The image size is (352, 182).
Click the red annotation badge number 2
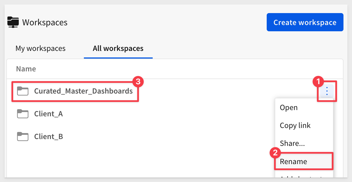tap(275, 153)
